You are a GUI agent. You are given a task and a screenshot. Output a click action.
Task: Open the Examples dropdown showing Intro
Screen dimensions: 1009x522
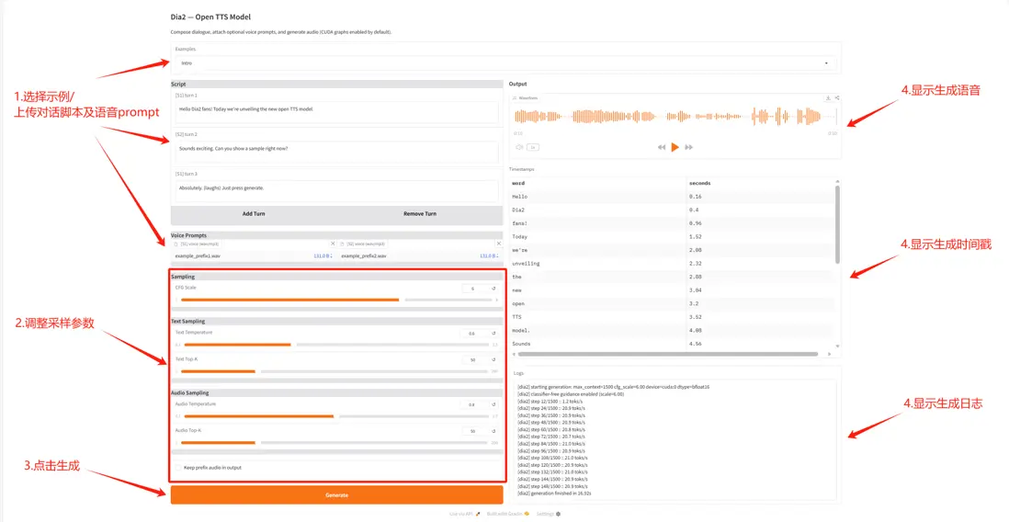[x=505, y=63]
